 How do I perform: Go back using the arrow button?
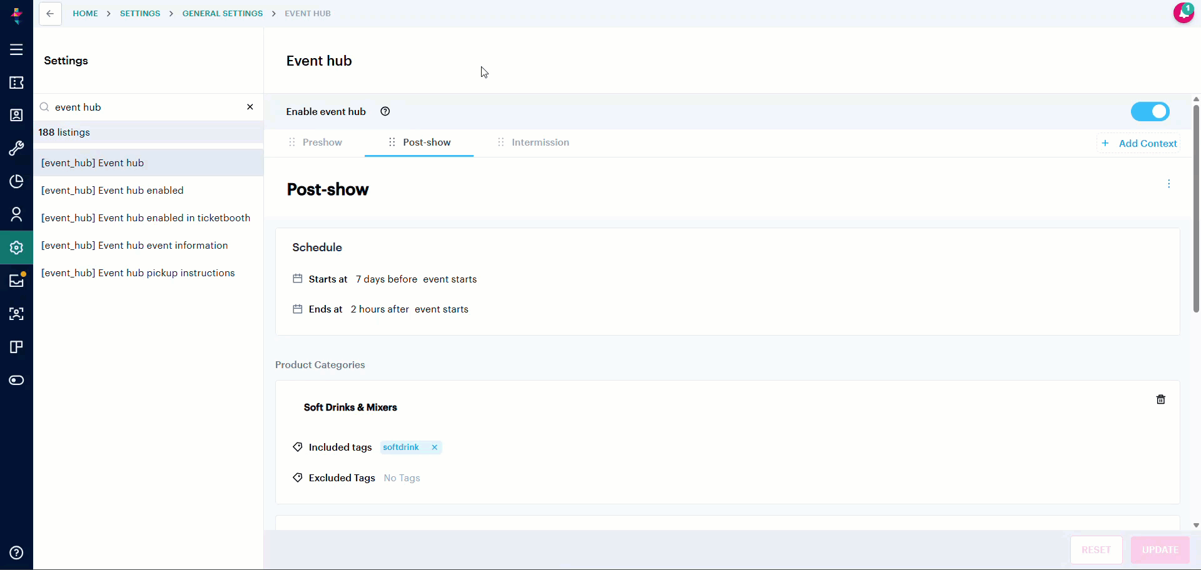tap(50, 13)
